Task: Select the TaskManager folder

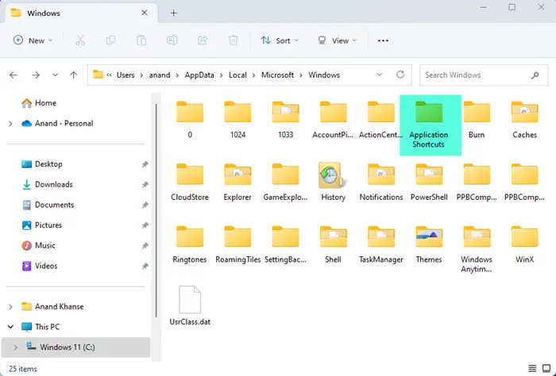Action: pyautogui.click(x=380, y=244)
